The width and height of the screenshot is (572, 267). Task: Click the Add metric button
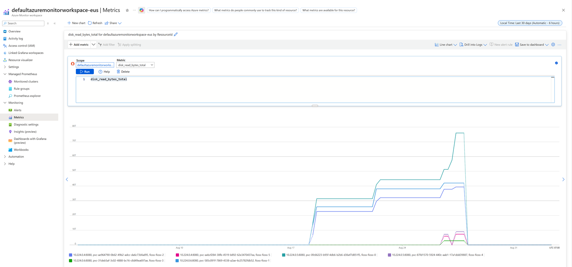pos(79,44)
